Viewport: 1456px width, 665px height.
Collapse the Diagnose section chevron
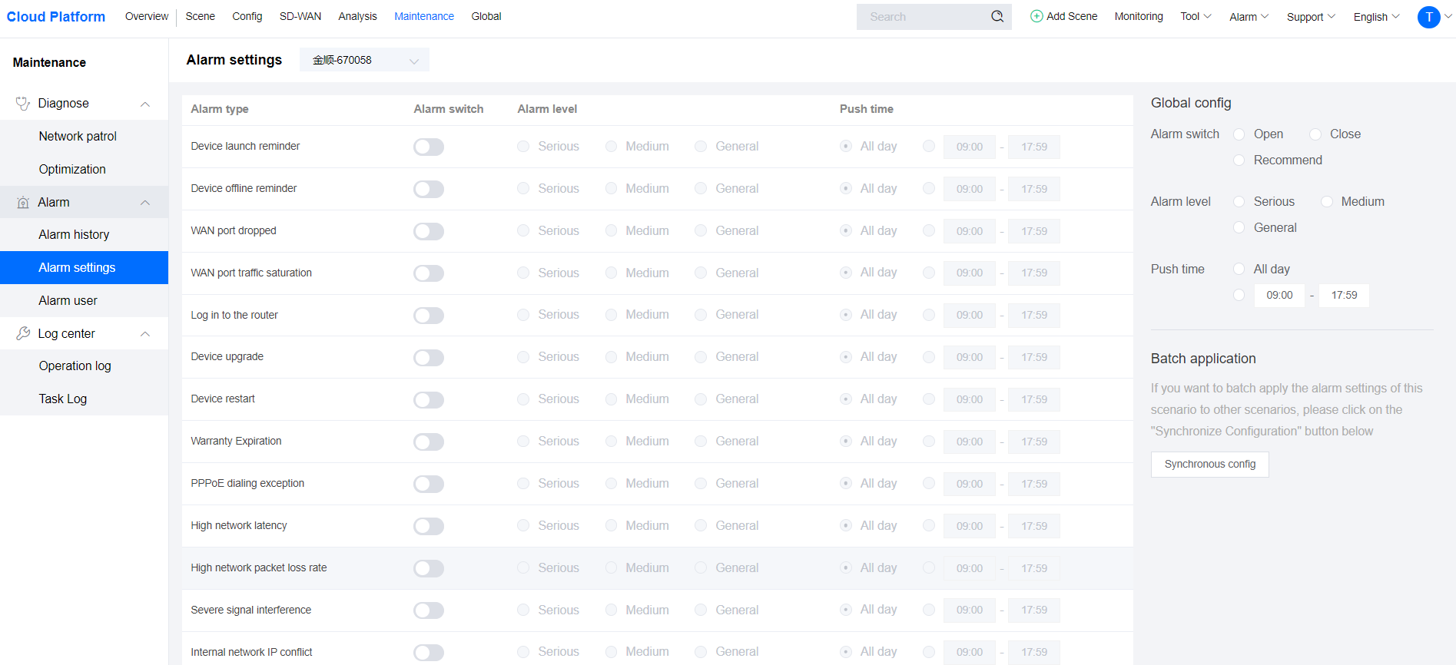pos(145,104)
